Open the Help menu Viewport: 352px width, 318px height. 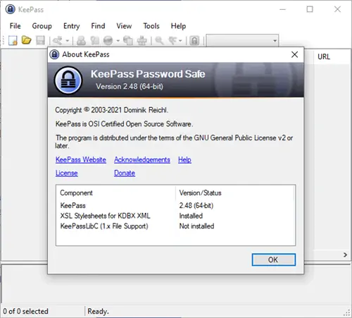tap(178, 26)
